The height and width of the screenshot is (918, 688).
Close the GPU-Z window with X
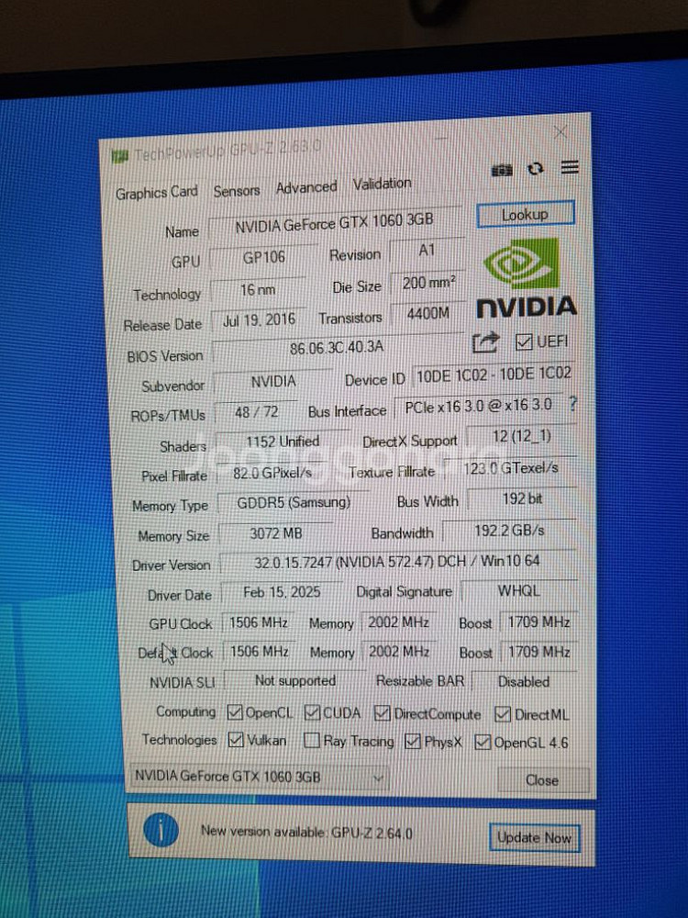[x=560, y=132]
